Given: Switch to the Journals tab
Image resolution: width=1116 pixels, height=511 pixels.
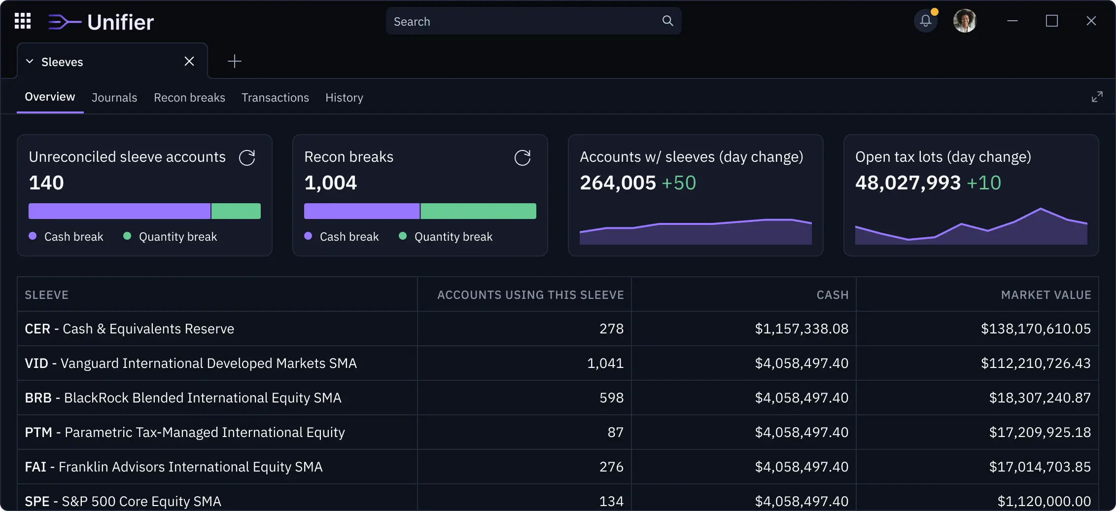Looking at the screenshot, I should pos(114,98).
